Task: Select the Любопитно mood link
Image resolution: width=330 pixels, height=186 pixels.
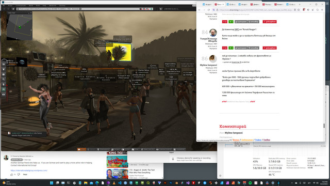Action: (x=247, y=140)
